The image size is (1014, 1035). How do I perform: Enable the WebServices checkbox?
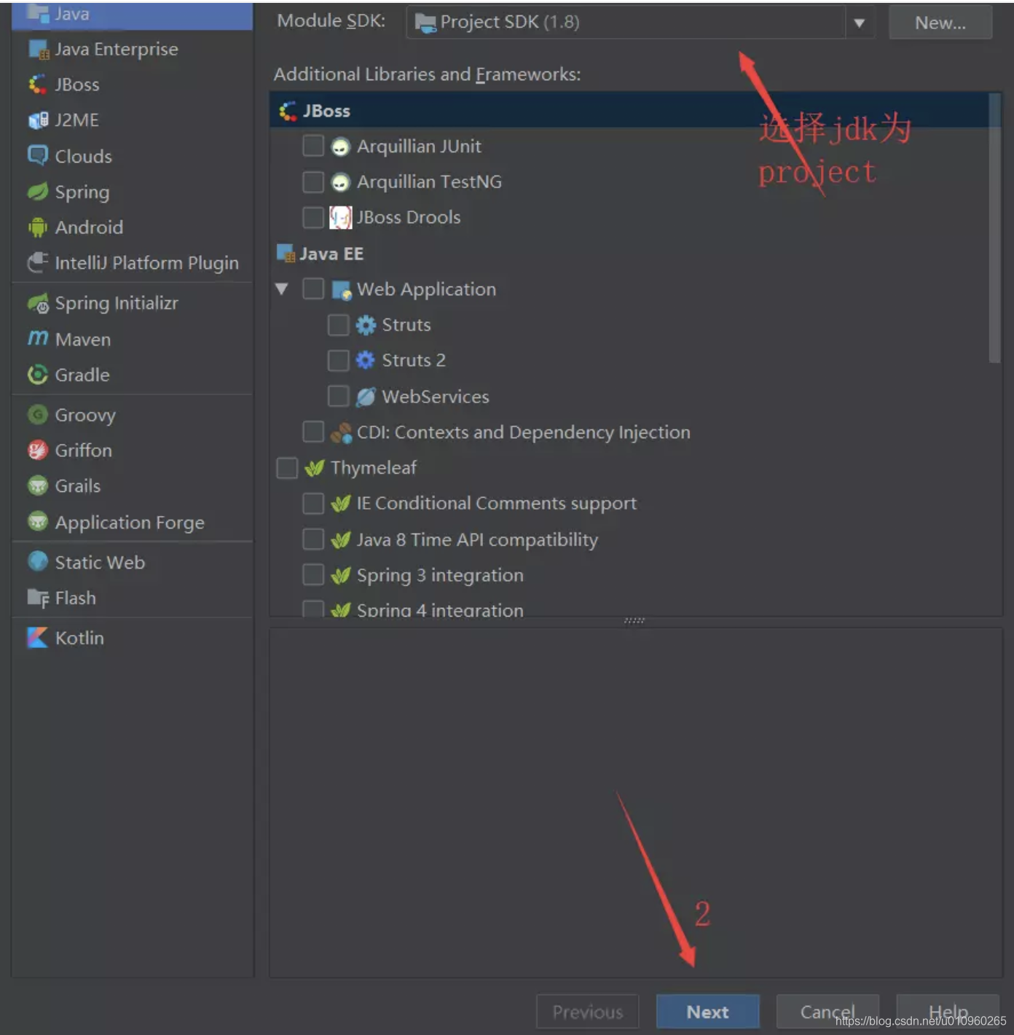338,396
